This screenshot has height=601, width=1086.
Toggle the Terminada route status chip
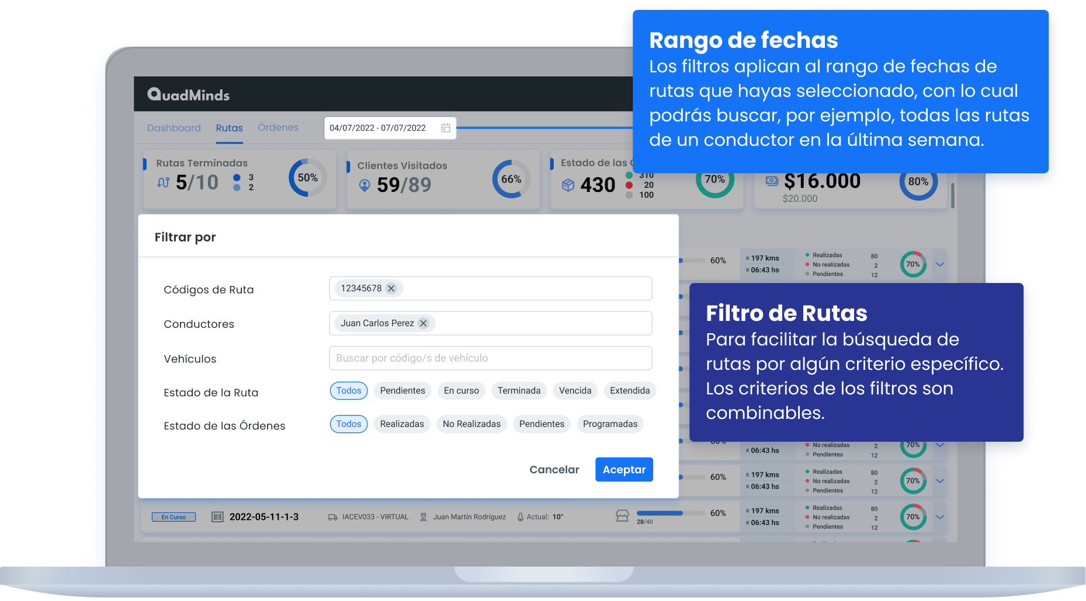tap(519, 391)
